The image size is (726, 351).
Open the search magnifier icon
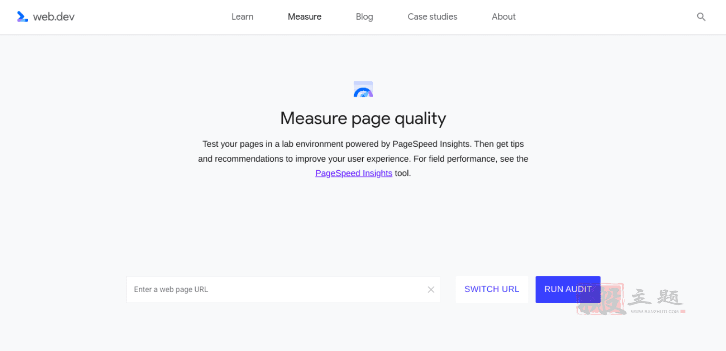(x=701, y=17)
